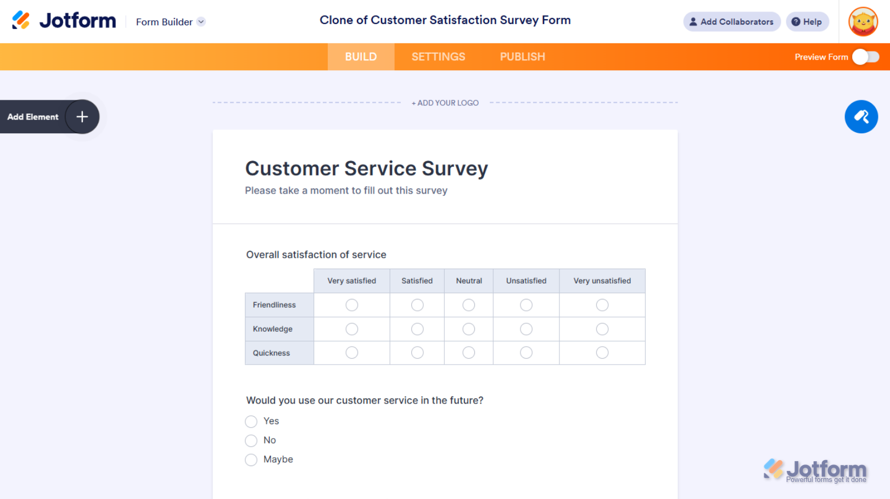
Task: Expand the Form Builder dropdown chevron
Action: coord(201,22)
